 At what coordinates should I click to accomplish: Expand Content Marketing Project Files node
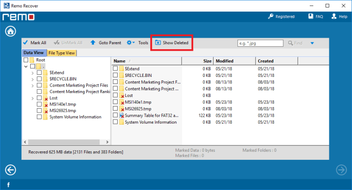(33, 85)
